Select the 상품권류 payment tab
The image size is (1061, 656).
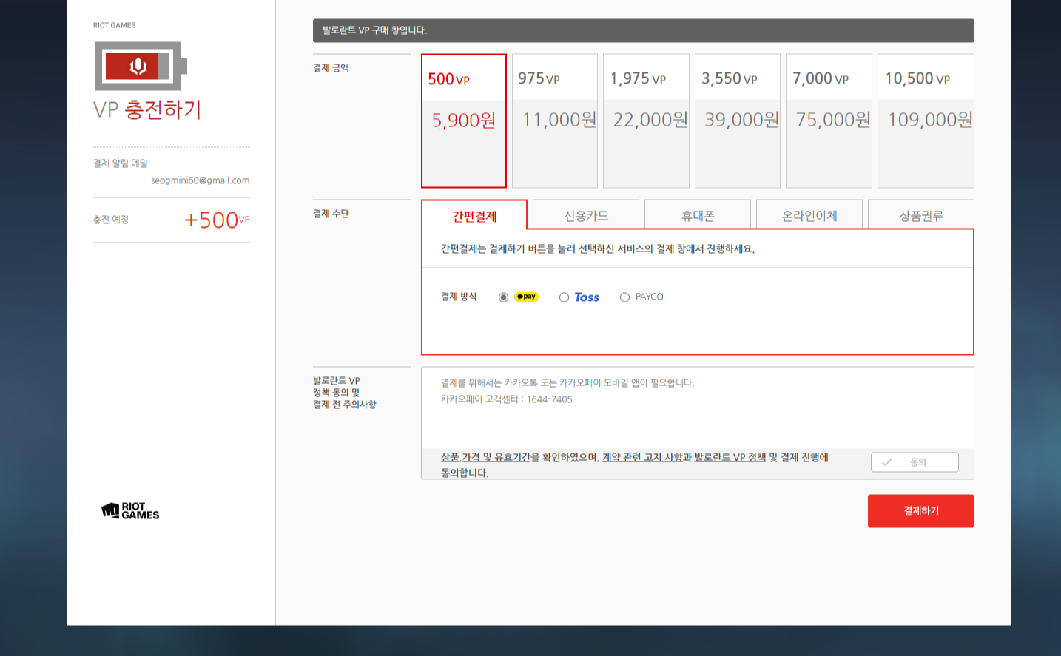pos(921,215)
